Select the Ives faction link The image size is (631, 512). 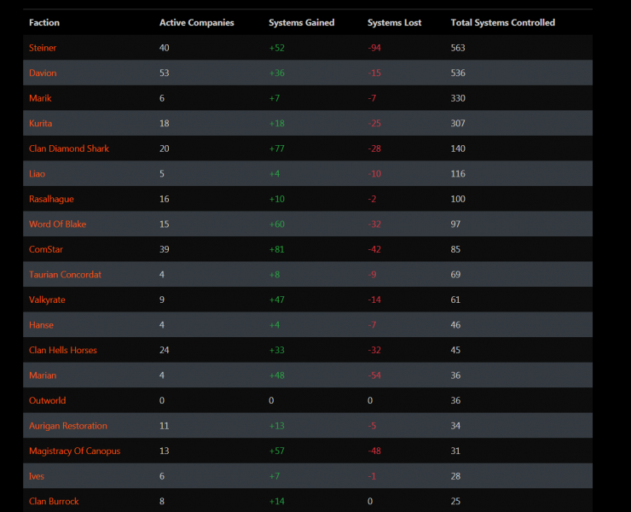(37, 476)
